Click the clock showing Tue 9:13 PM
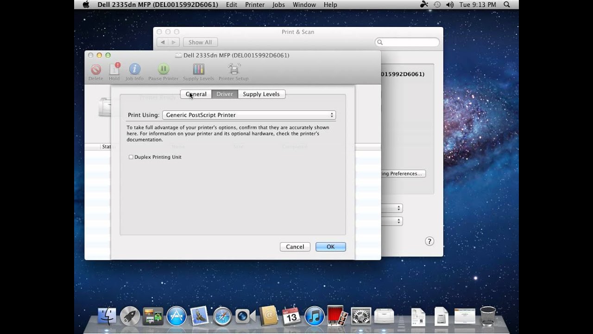 [477, 5]
